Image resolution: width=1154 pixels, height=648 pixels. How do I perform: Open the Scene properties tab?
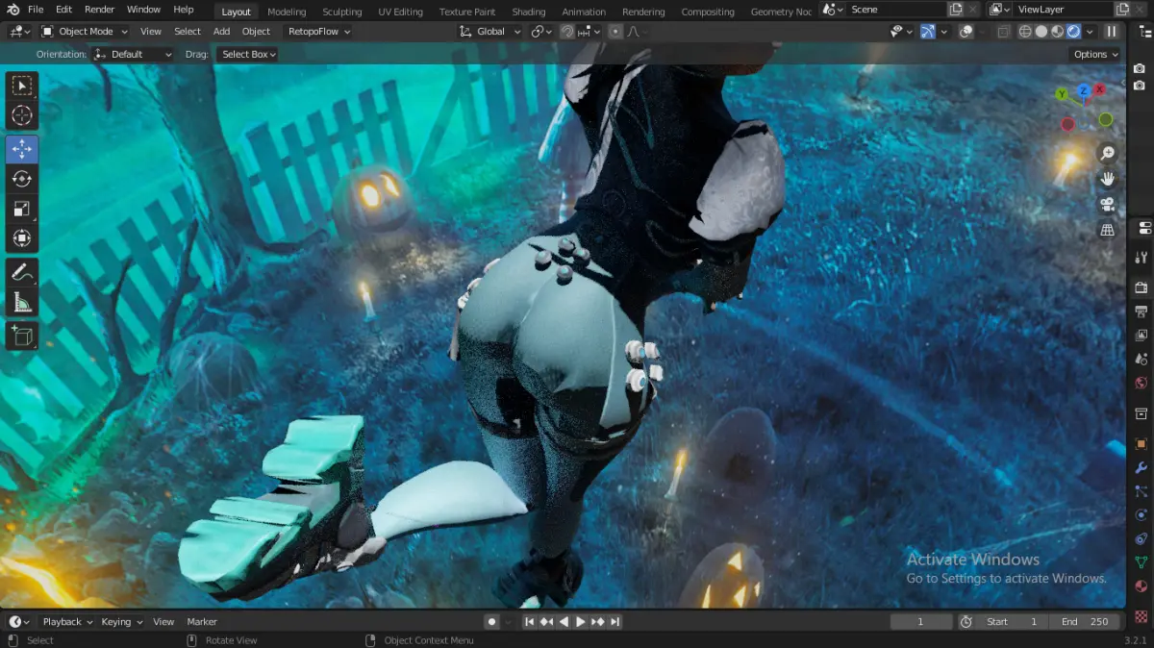(1141, 360)
